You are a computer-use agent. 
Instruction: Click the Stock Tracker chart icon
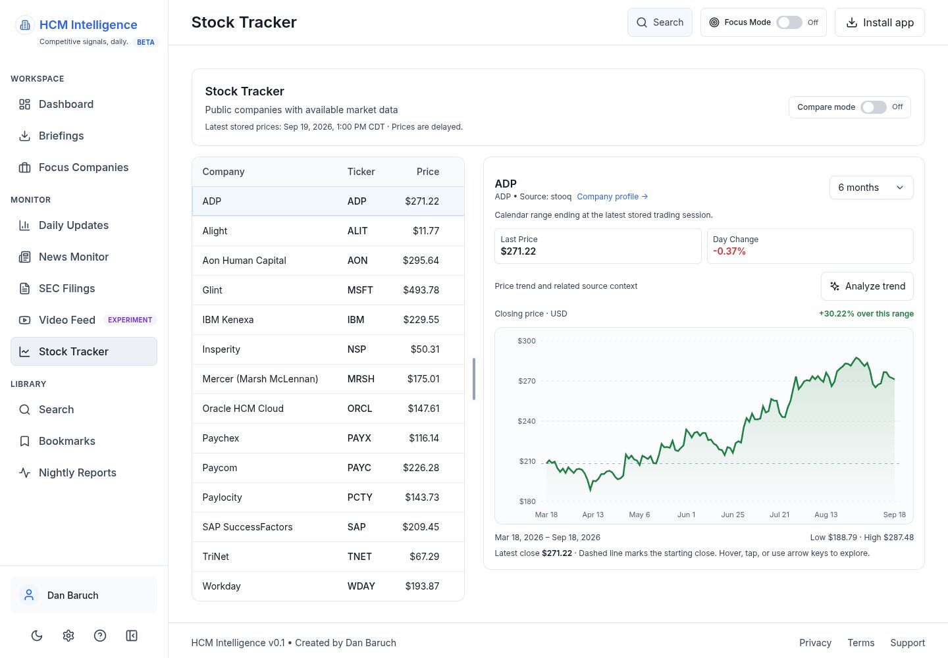click(25, 351)
